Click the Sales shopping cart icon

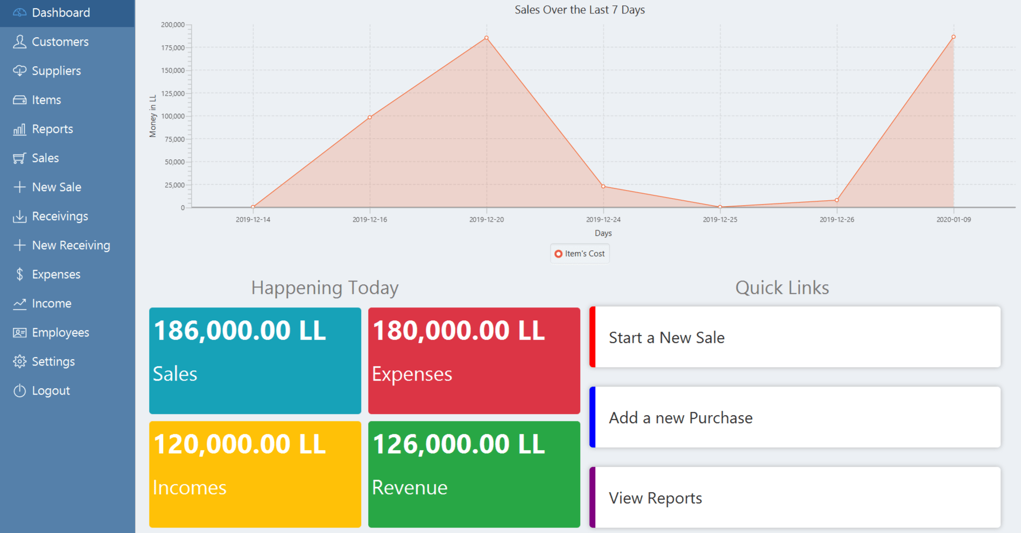(x=19, y=158)
